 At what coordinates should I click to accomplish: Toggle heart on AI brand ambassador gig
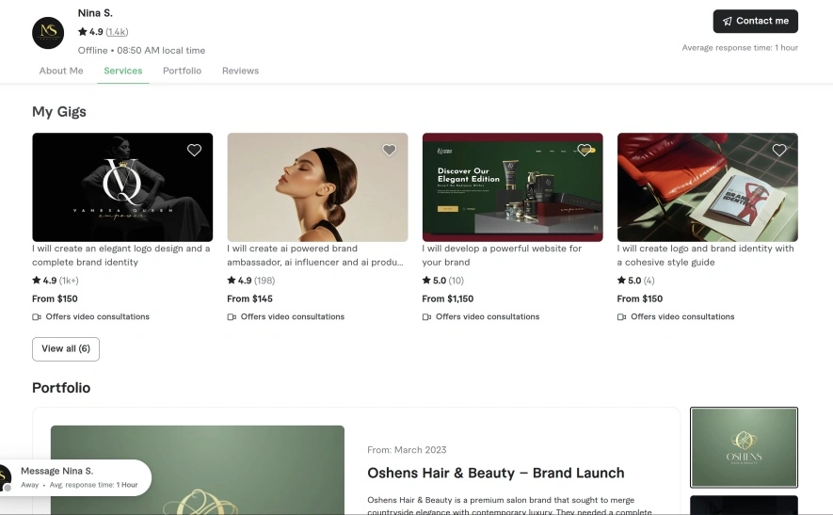pyautogui.click(x=389, y=151)
